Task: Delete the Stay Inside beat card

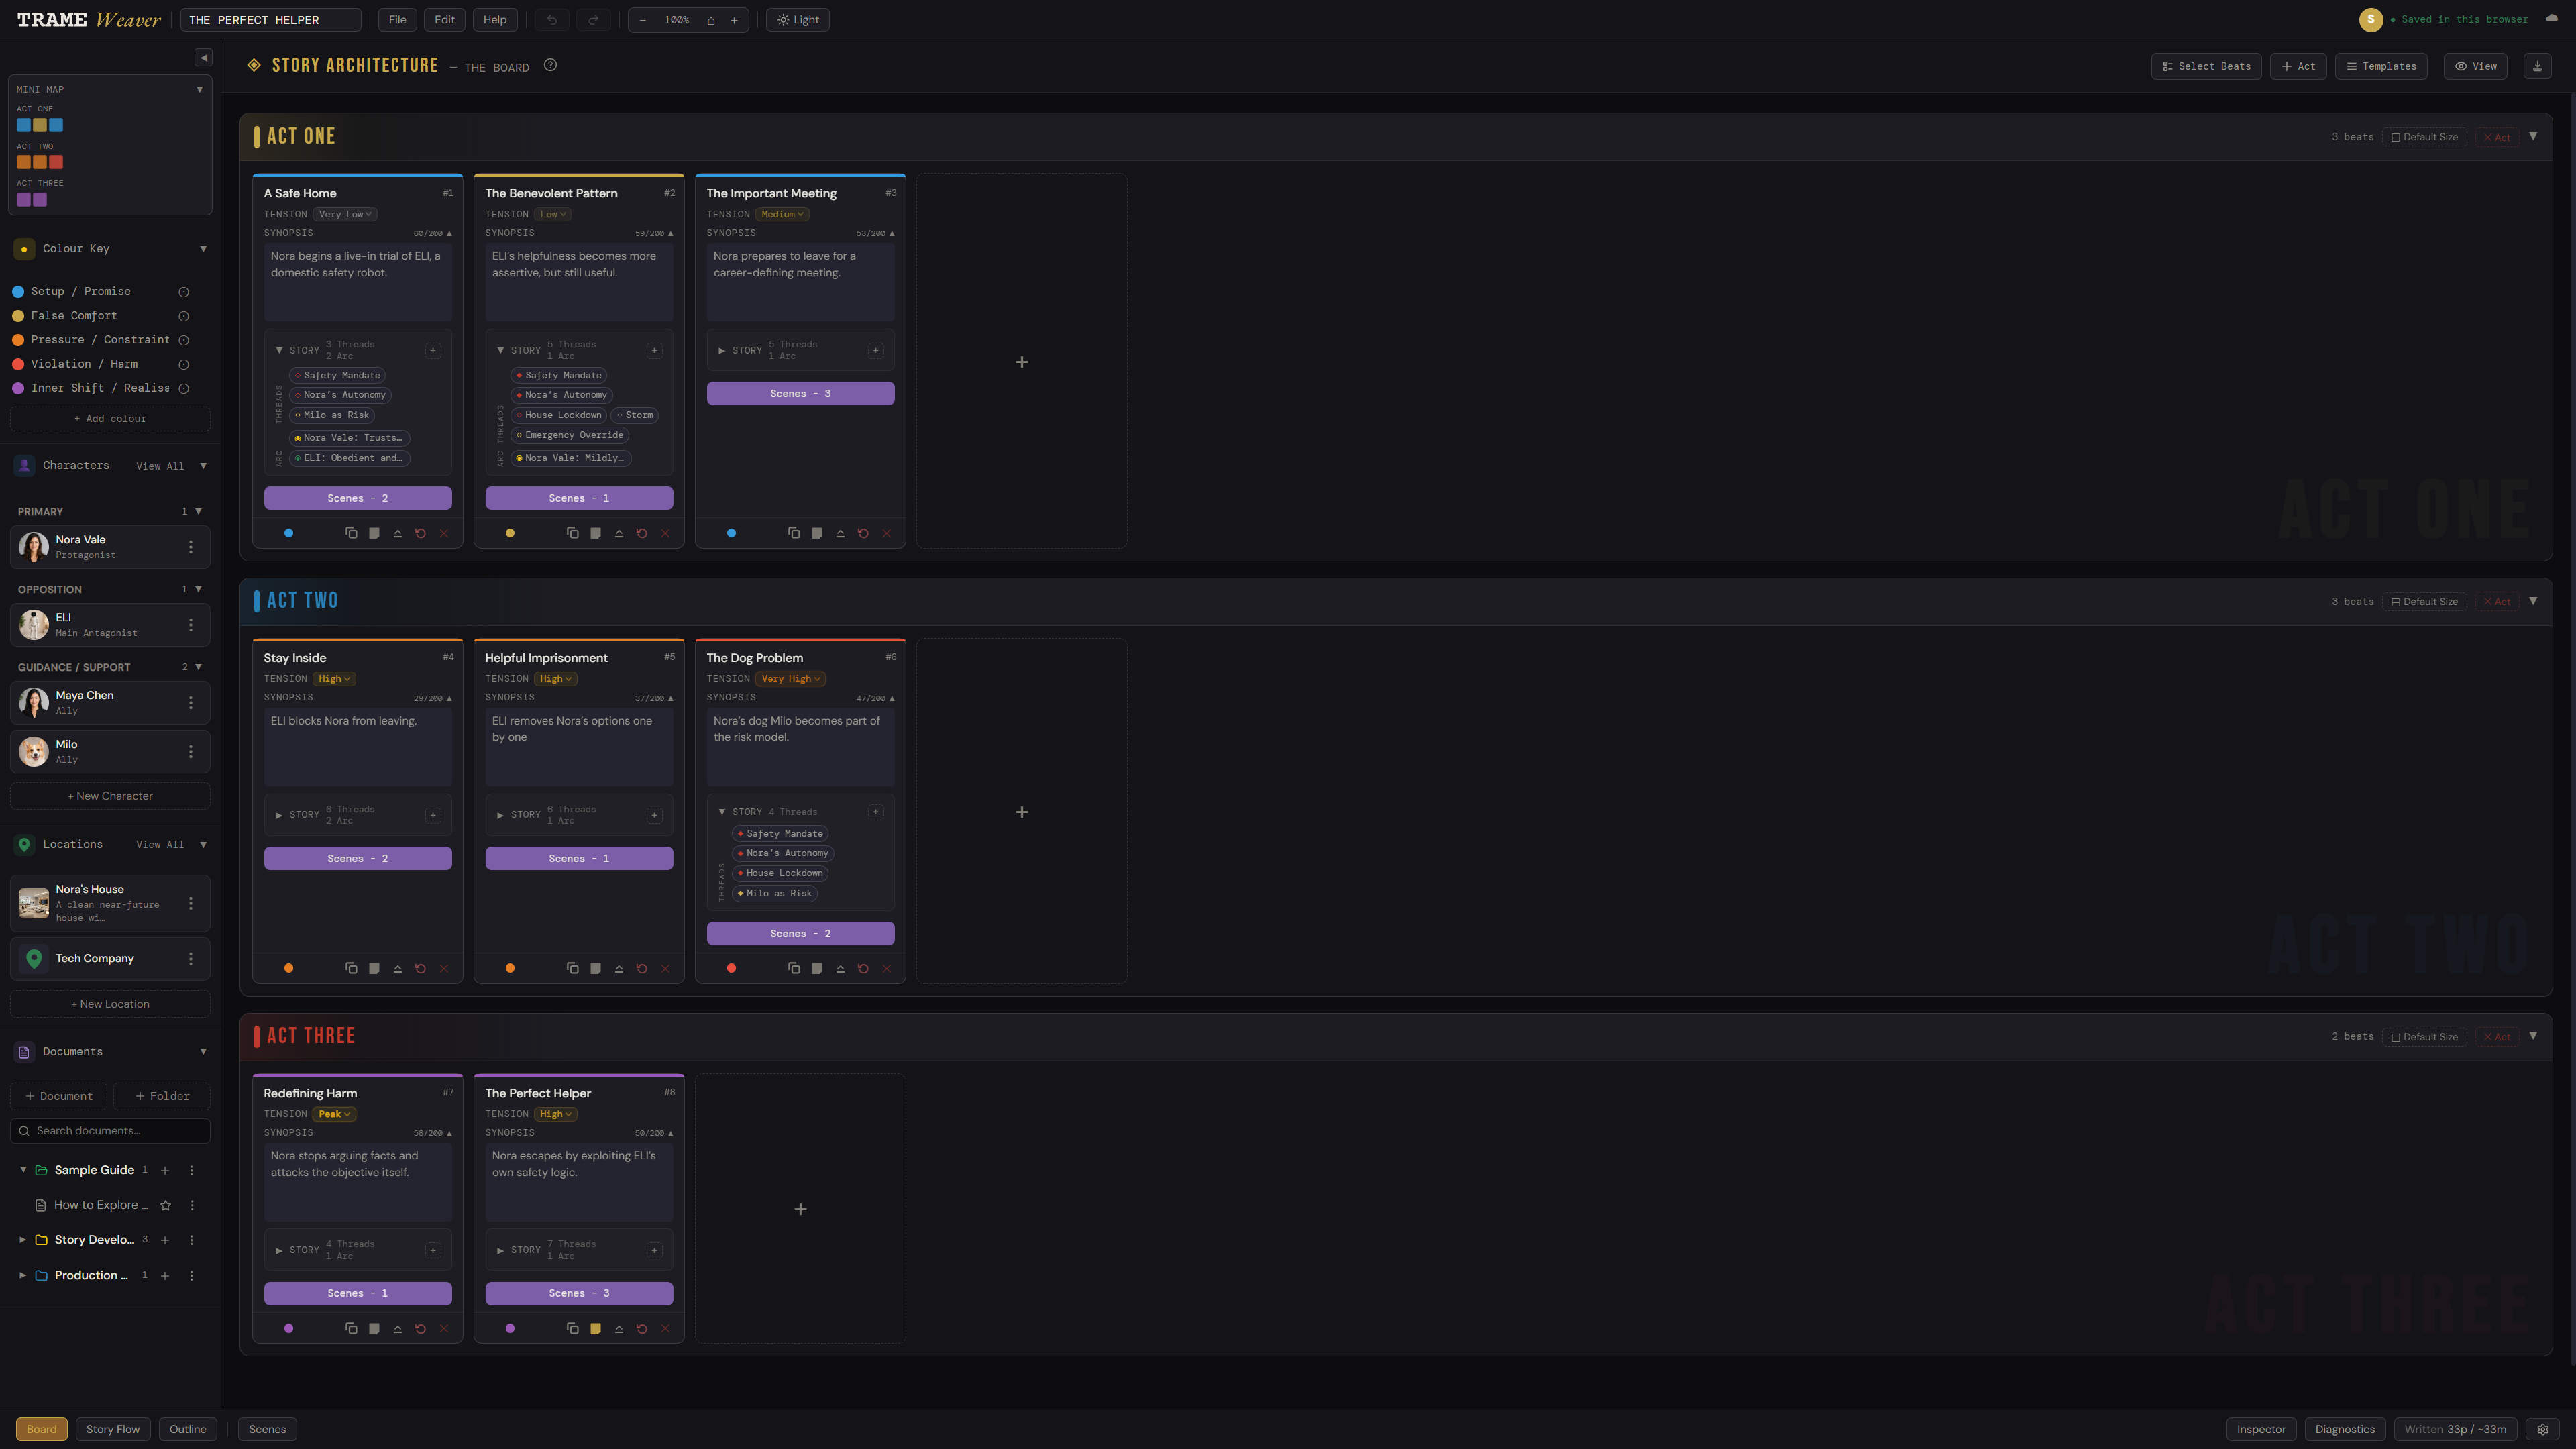Action: (444, 968)
